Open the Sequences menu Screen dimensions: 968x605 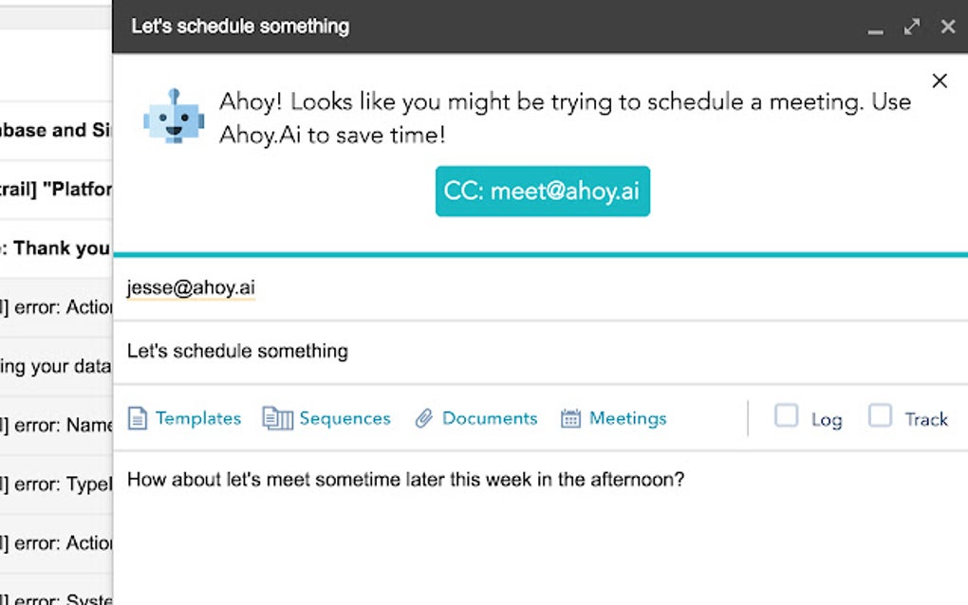[x=344, y=418]
